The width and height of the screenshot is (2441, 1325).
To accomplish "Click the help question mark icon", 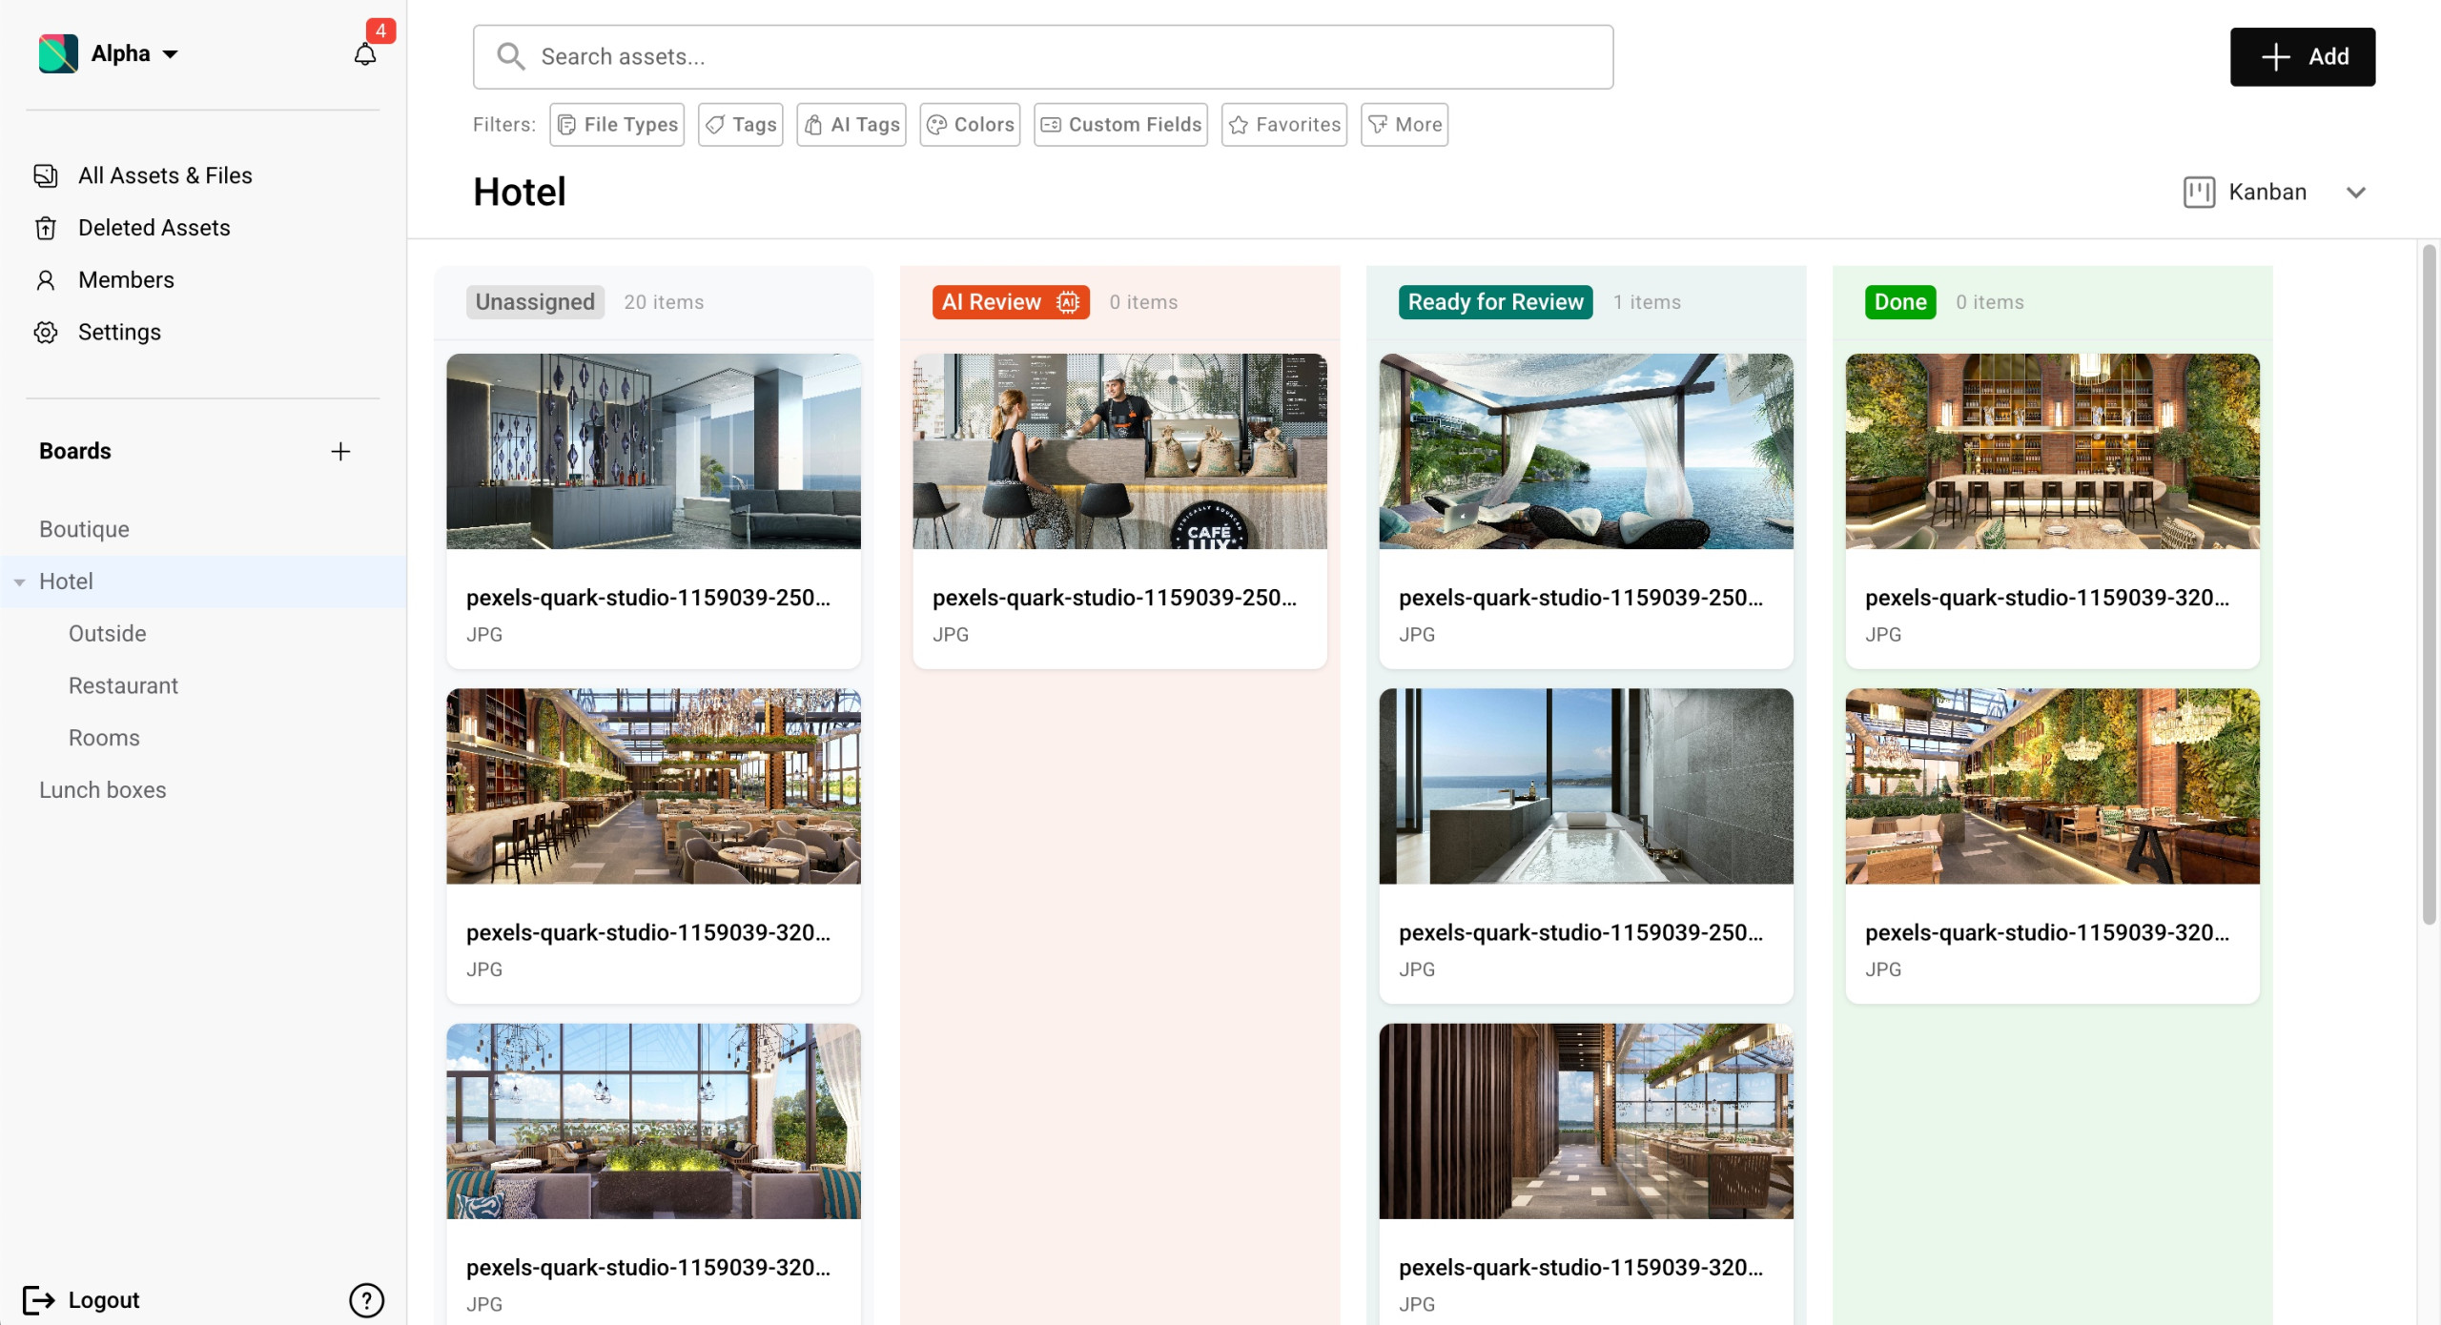I will (x=366, y=1299).
